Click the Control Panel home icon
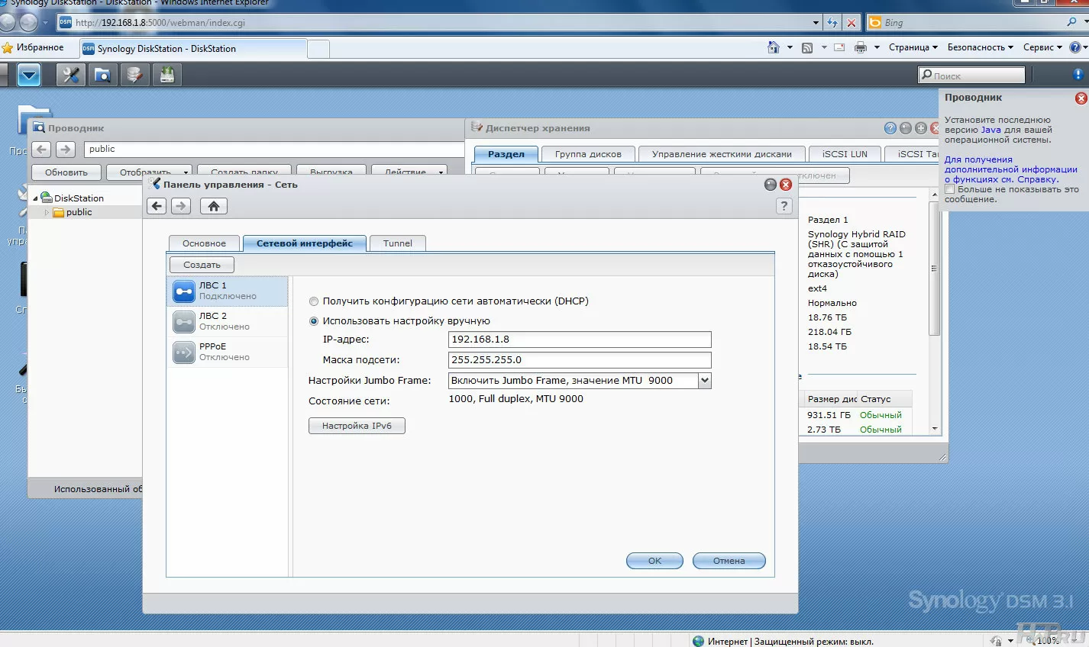The height and width of the screenshot is (647, 1089). (214, 206)
